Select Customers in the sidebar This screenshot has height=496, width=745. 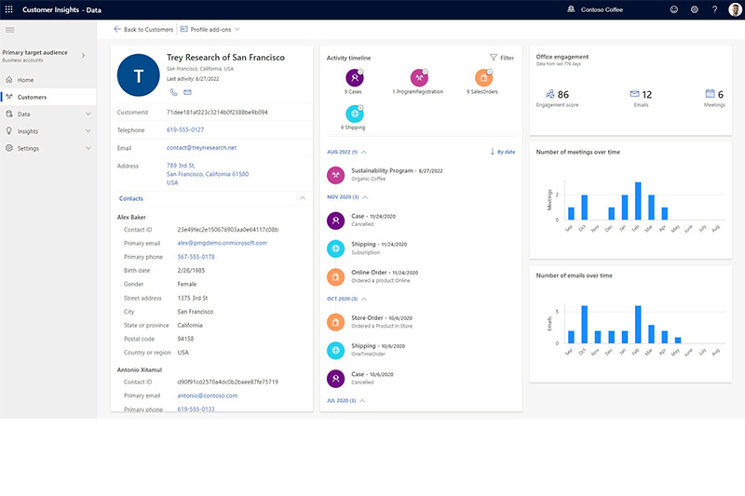(x=47, y=97)
